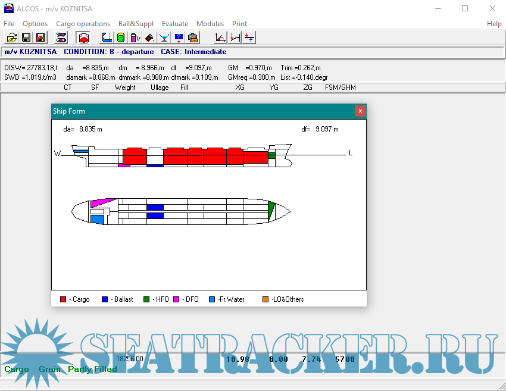Expand the Modules menu
This screenshot has height=391, width=506.
tap(210, 24)
